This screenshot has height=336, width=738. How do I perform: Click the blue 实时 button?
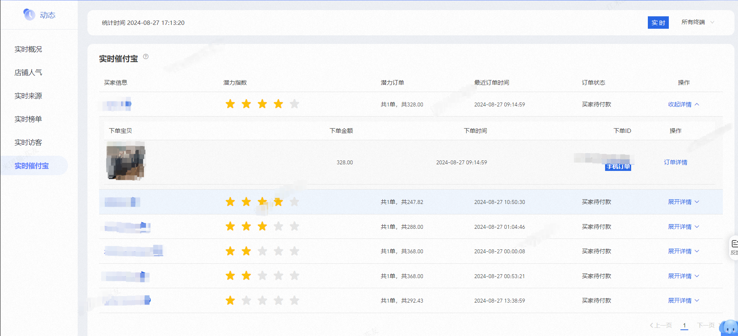pos(658,23)
